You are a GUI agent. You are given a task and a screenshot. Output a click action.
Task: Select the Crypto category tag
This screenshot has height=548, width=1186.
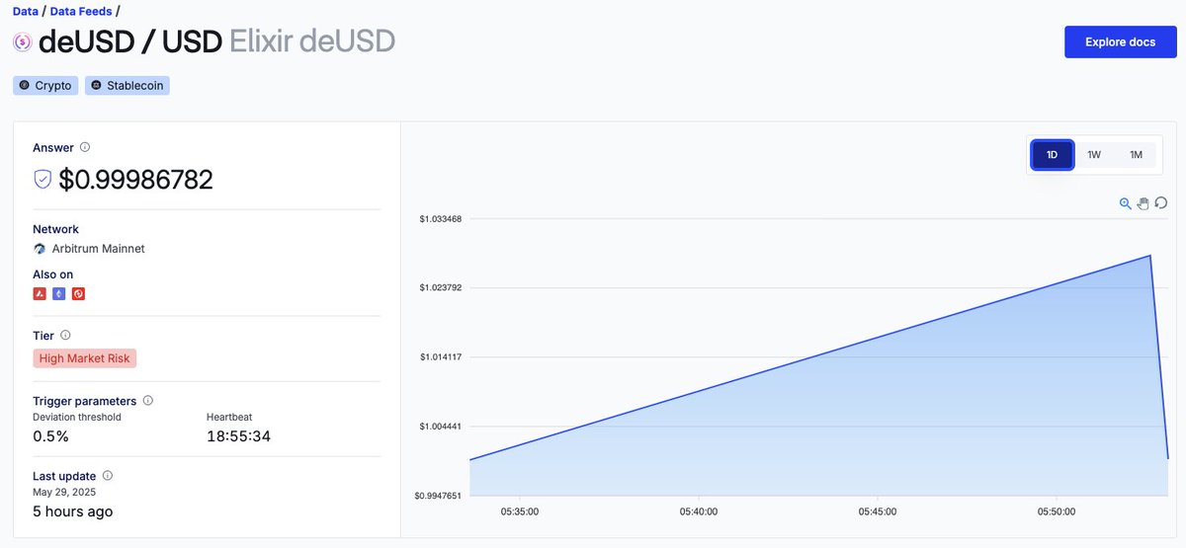[45, 86]
